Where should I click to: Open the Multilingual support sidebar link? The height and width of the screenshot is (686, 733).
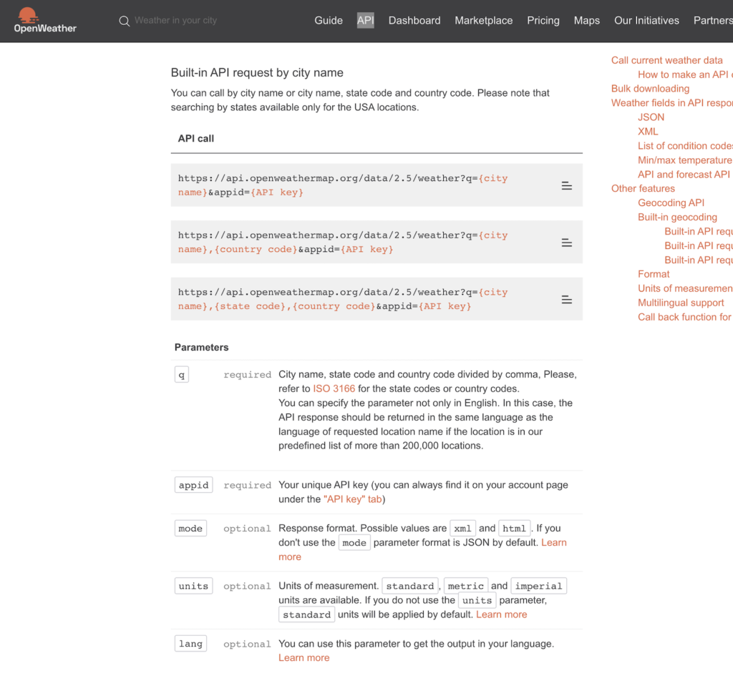pos(681,303)
